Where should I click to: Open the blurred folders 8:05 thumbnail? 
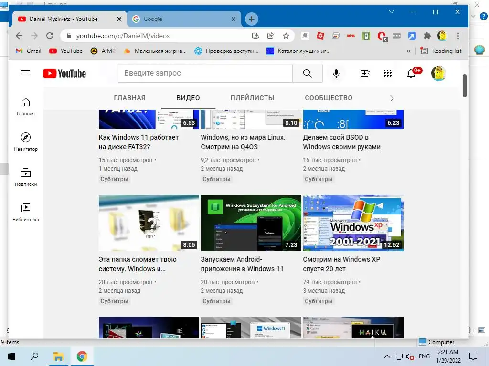[x=149, y=223]
